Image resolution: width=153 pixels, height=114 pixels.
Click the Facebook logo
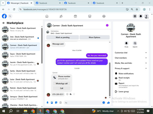pyautogui.click(x=4, y=16)
